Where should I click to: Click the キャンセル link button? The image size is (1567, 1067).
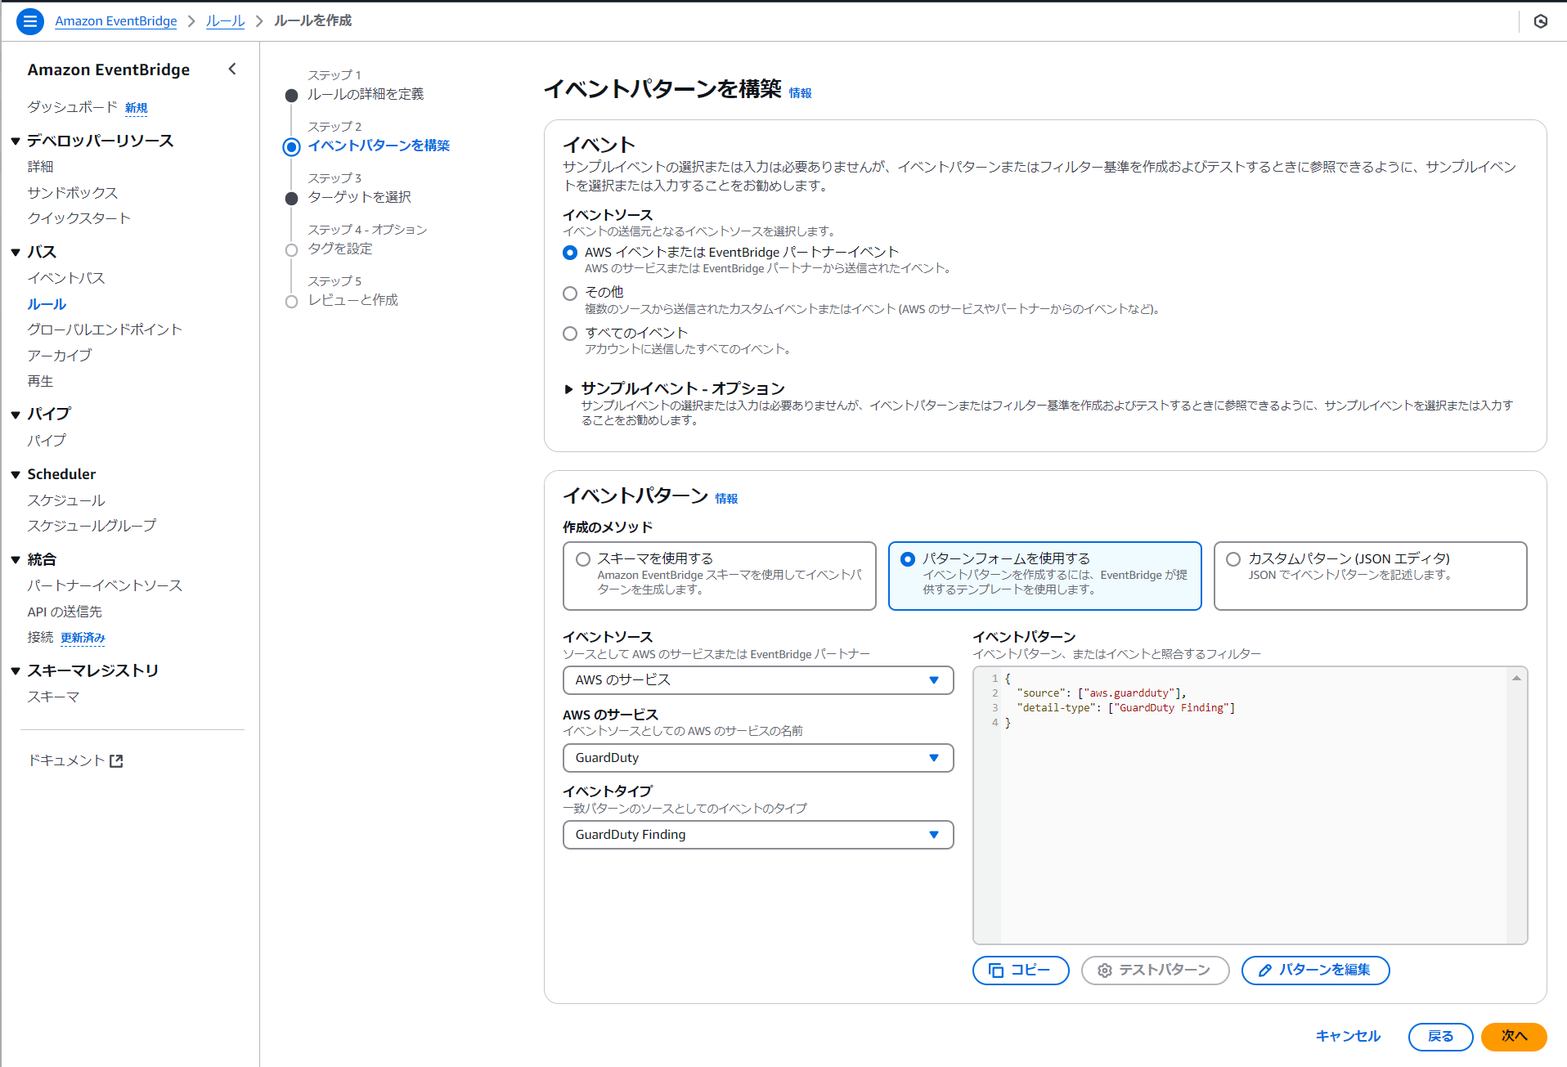click(1348, 1037)
